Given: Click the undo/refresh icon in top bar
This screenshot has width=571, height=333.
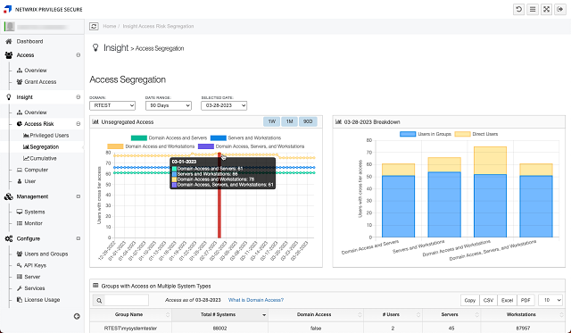Looking at the screenshot, I should click(x=518, y=10).
